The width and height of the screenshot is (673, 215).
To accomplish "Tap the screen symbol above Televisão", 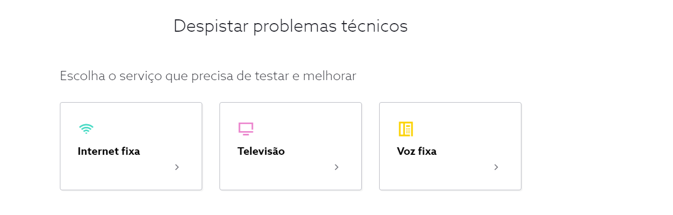I will tap(246, 129).
